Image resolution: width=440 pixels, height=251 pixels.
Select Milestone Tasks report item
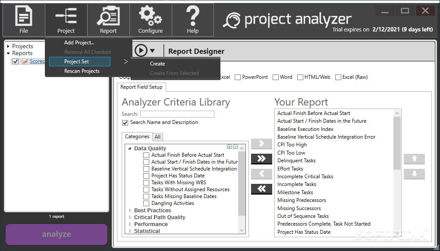click(295, 192)
